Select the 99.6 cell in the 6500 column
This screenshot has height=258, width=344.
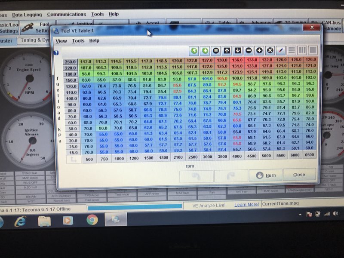point(310,95)
